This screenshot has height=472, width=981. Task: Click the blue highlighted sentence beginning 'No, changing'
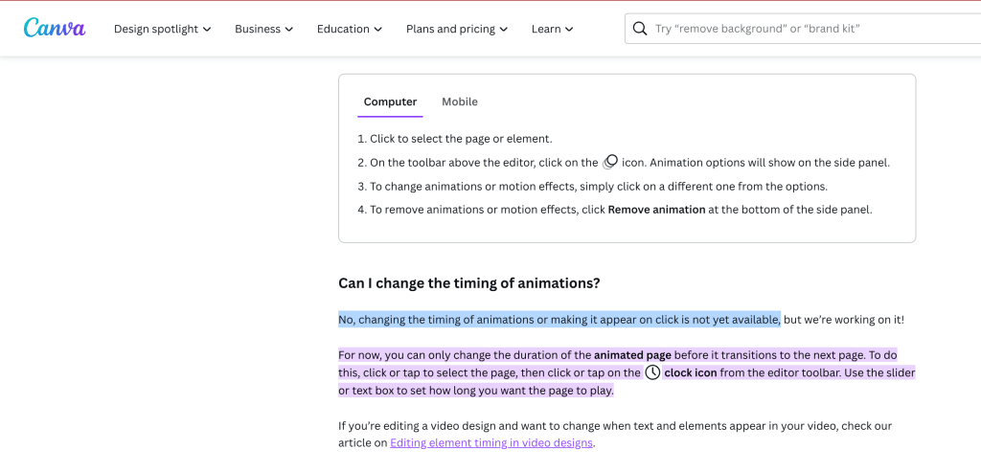point(559,320)
